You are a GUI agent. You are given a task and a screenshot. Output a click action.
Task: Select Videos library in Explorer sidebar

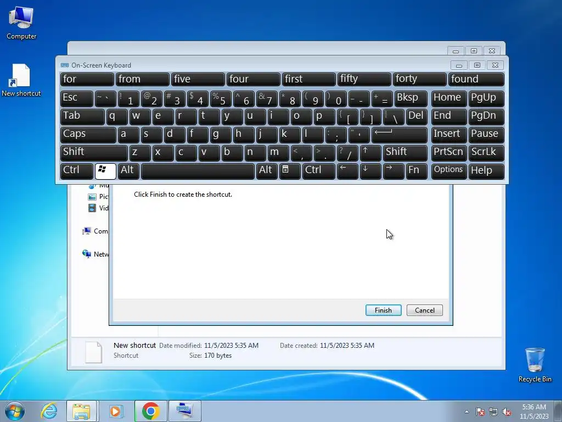98,208
